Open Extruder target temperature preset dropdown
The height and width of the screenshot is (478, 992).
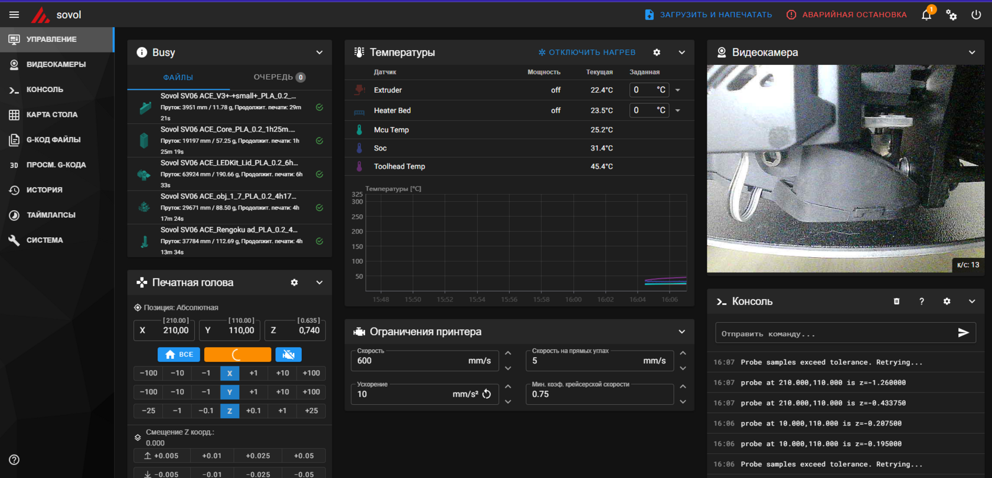678,90
